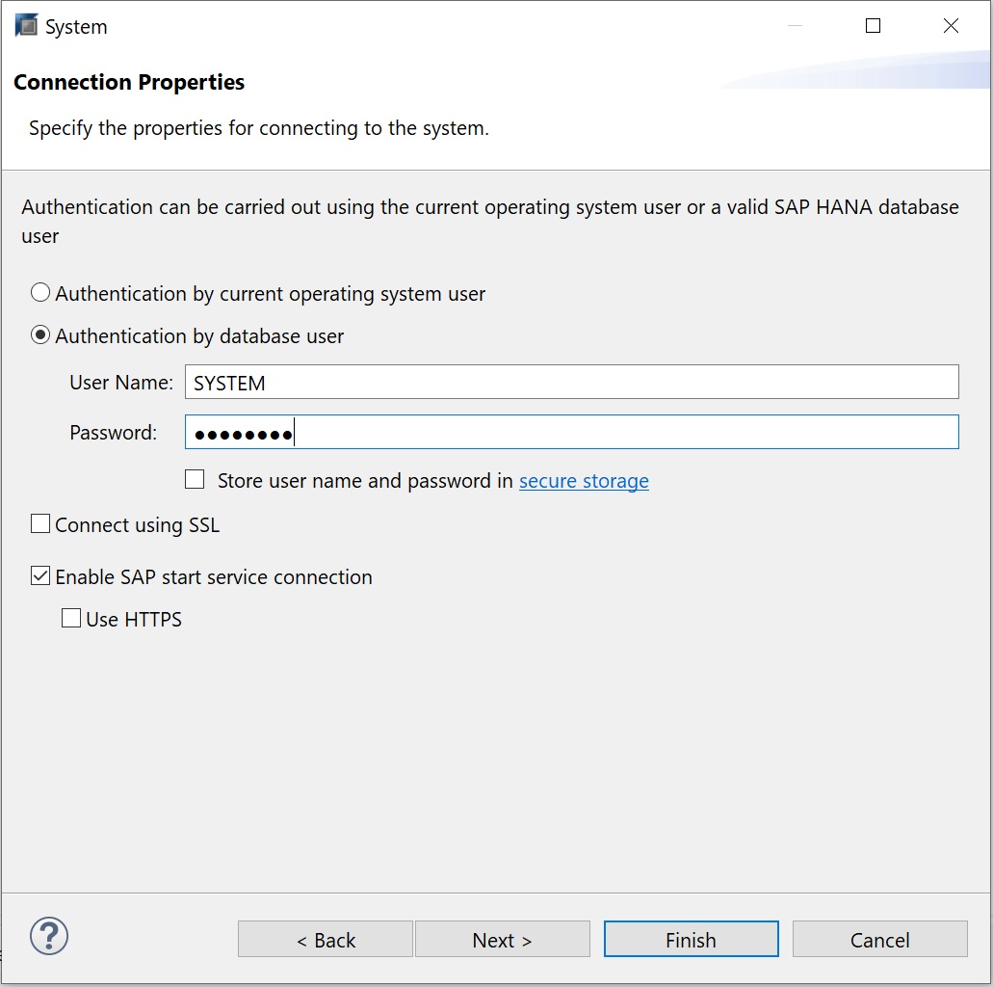Select authentication by database user option
This screenshot has width=993, height=987.
pos(40,335)
